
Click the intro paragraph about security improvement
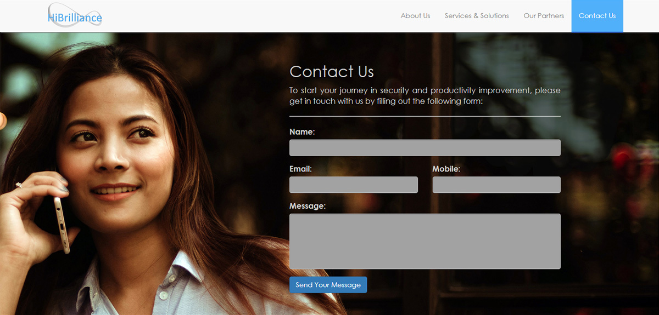point(425,95)
